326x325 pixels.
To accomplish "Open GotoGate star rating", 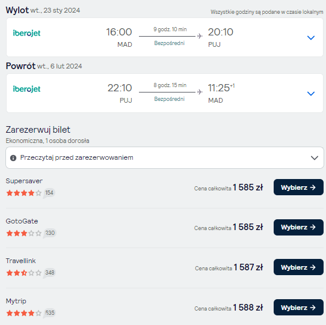I will click(24, 233).
